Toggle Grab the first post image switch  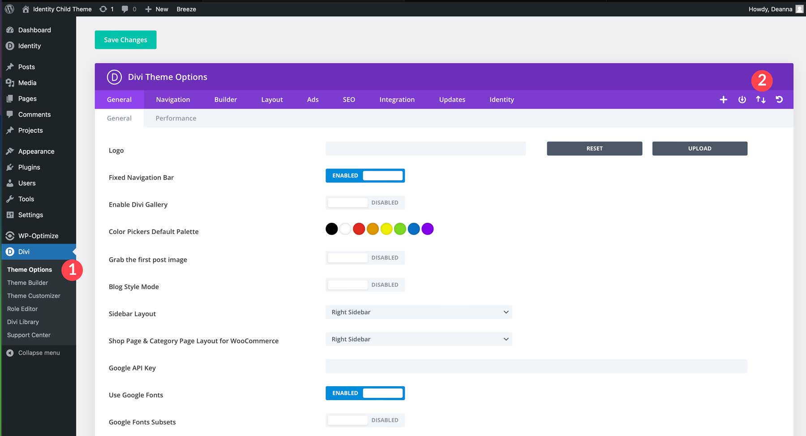coord(365,258)
